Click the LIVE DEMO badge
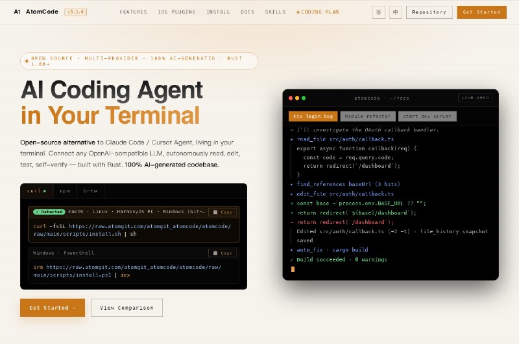Screen dimensions: 519x344 [x=476, y=98]
